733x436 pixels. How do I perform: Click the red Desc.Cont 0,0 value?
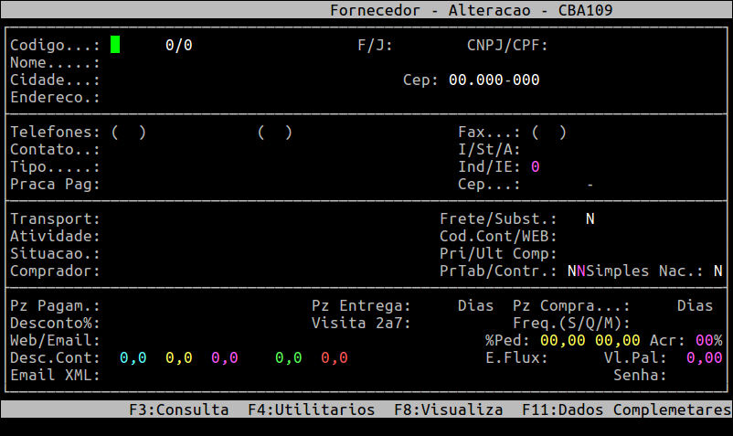pos(334,358)
